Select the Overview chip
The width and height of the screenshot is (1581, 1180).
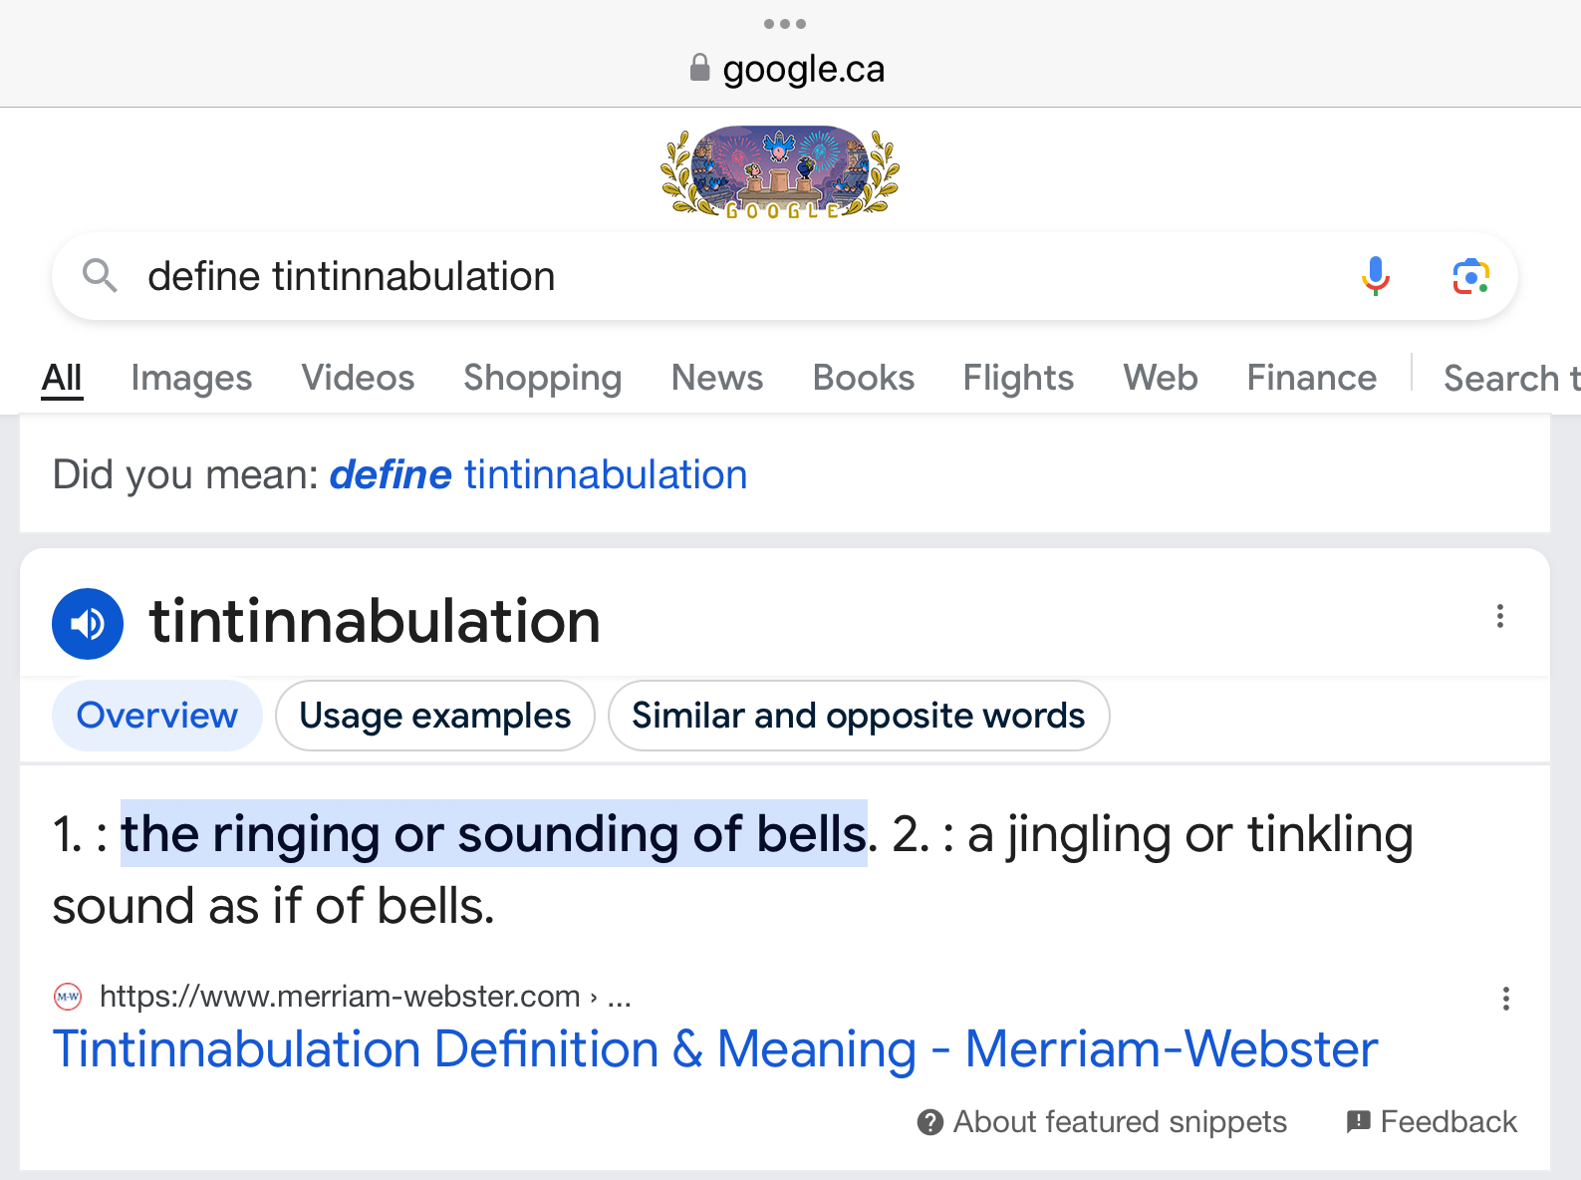point(157,716)
